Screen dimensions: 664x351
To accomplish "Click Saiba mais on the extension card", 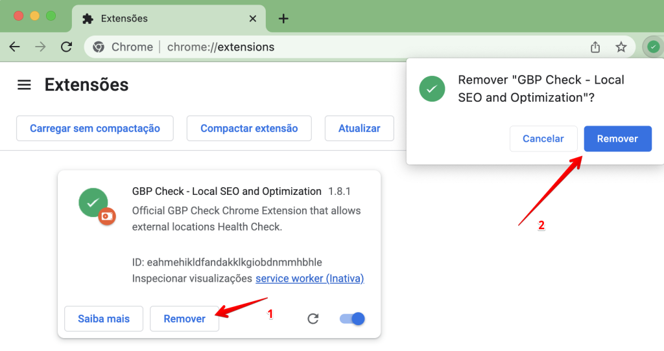I will point(104,319).
